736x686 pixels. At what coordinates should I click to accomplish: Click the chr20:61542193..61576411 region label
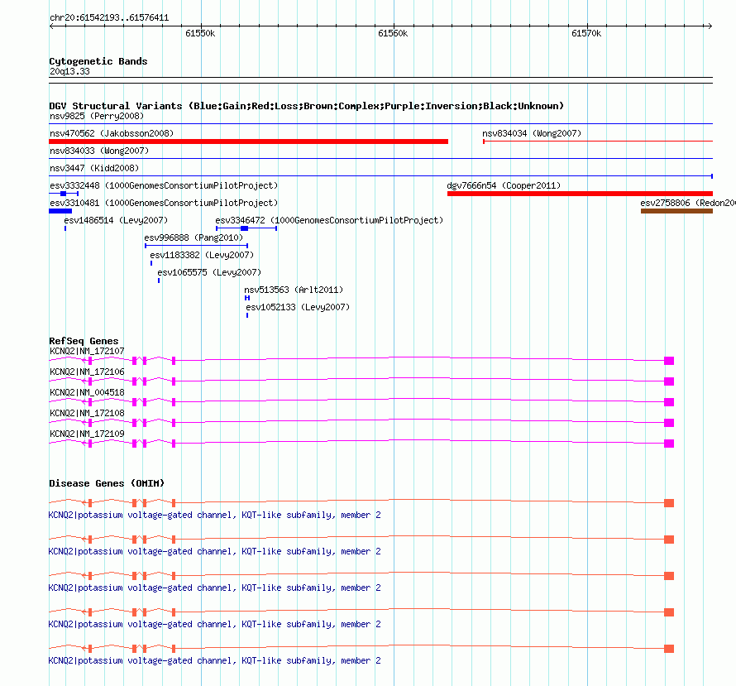(109, 18)
